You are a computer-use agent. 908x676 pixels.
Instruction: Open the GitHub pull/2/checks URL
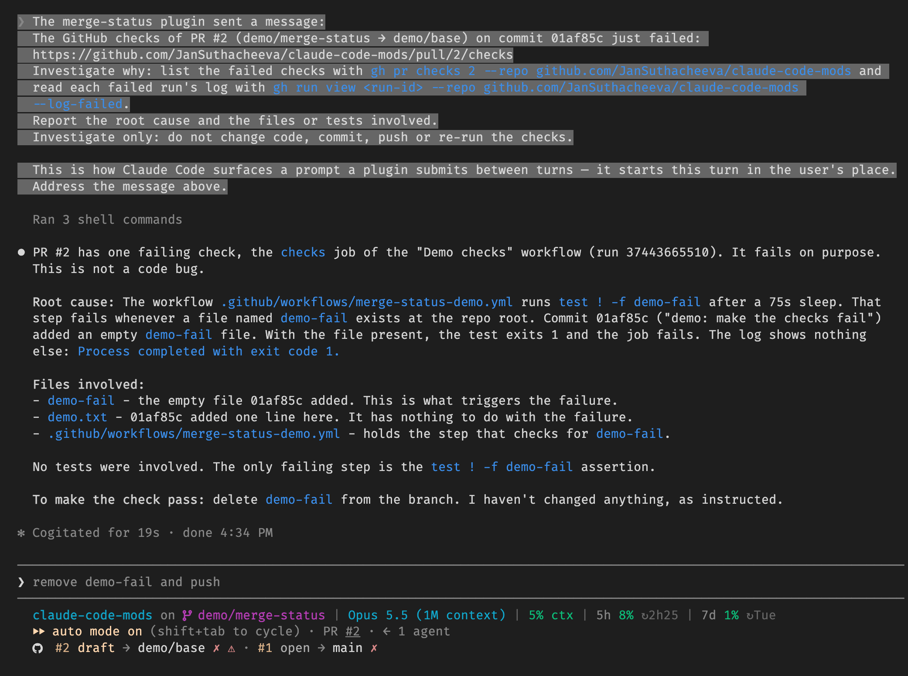[273, 55]
